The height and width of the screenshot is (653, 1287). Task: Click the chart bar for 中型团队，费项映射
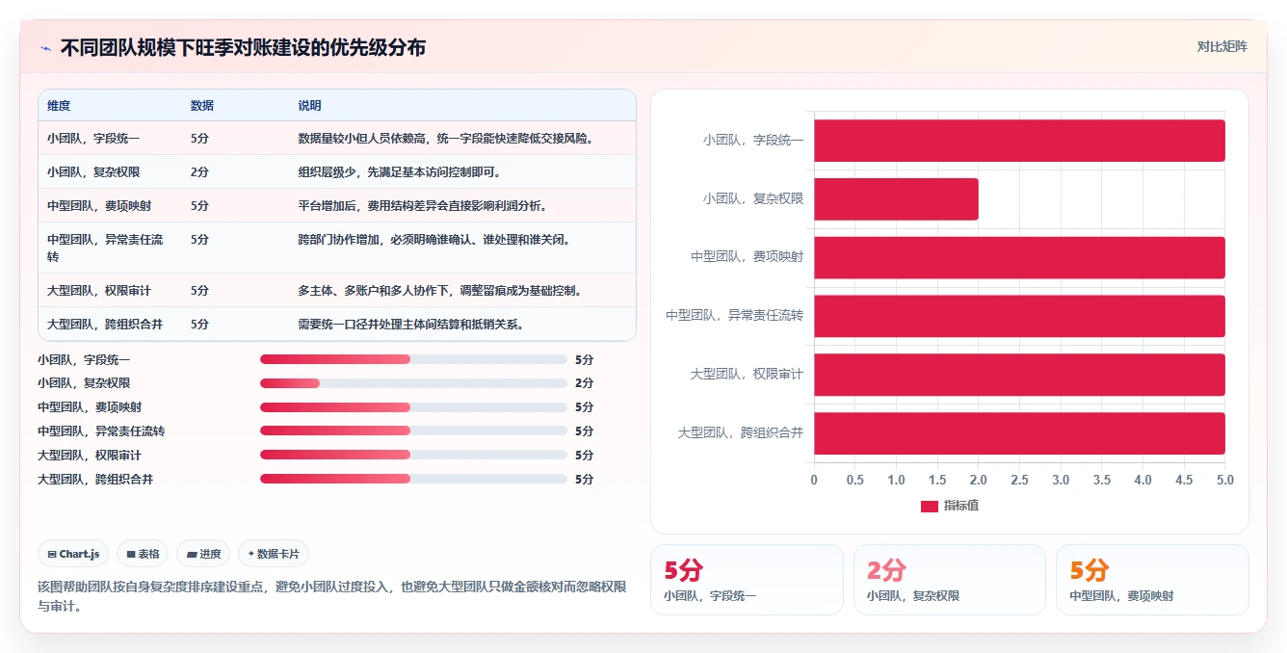[1019, 258]
